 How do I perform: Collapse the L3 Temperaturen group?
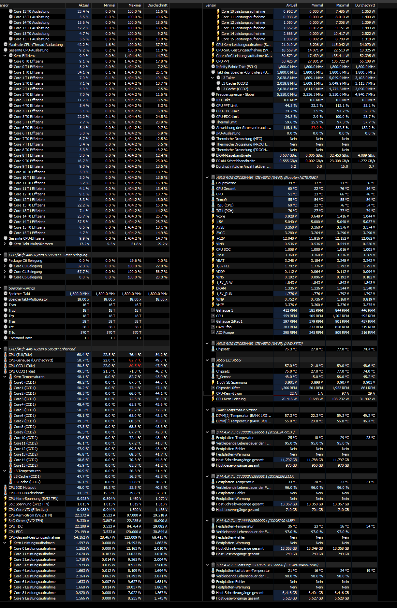coord(5,471)
